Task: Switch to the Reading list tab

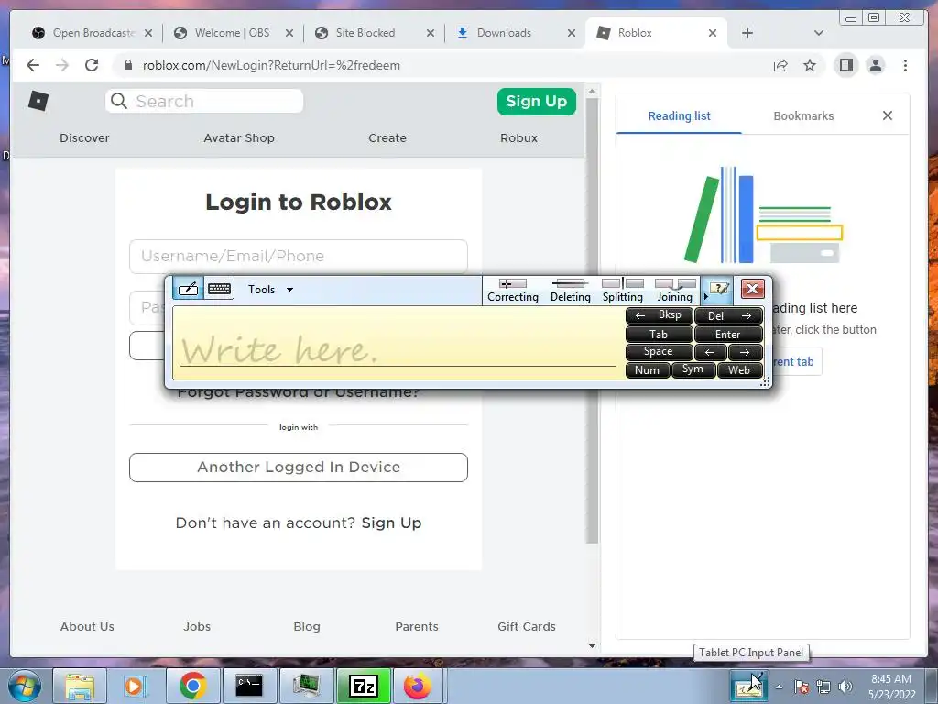Action: coord(679,116)
